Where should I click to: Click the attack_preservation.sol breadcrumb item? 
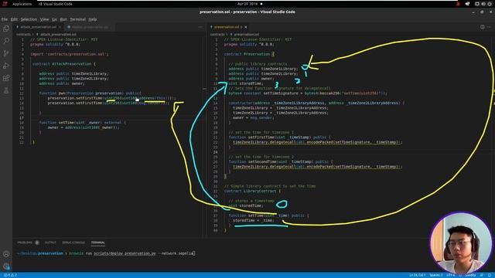tap(58, 34)
